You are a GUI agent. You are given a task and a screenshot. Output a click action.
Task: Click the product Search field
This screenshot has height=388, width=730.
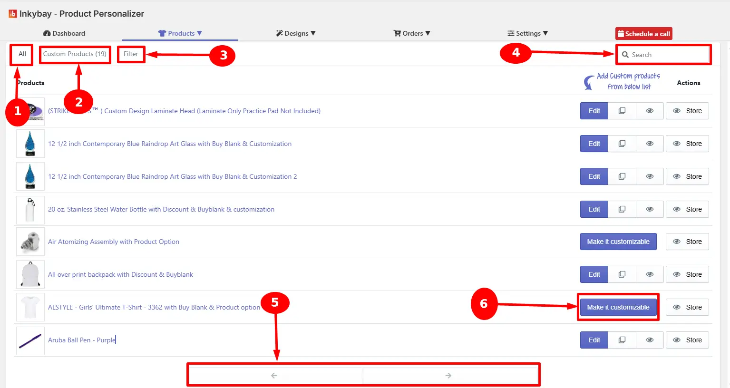coord(663,55)
